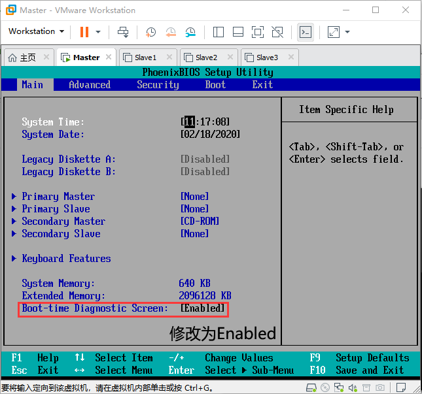Viewport: 422px width, 394px height.
Task: Click the stretch guest display icon
Action: (334, 32)
